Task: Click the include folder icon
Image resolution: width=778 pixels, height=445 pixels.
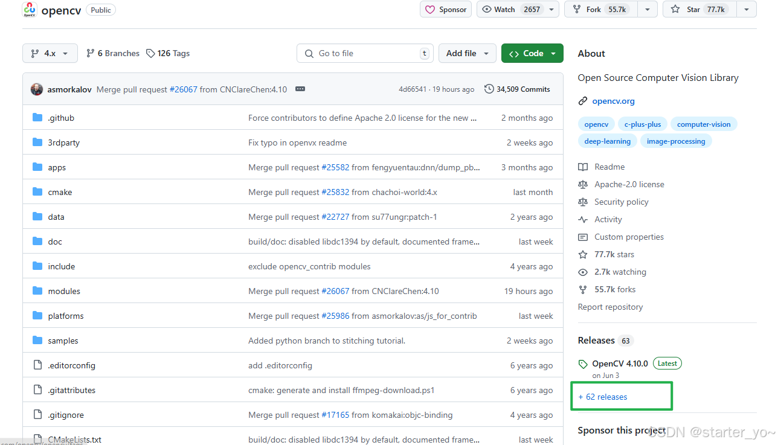Action: [x=37, y=266]
